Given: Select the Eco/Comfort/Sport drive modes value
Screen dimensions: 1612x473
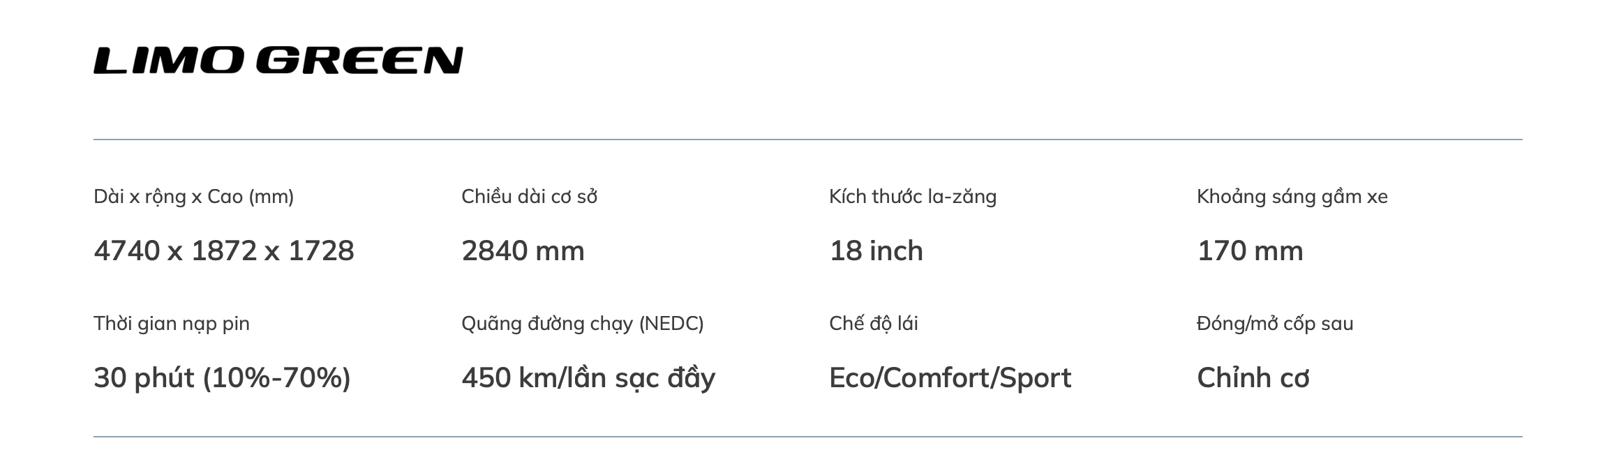Looking at the screenshot, I should [950, 378].
